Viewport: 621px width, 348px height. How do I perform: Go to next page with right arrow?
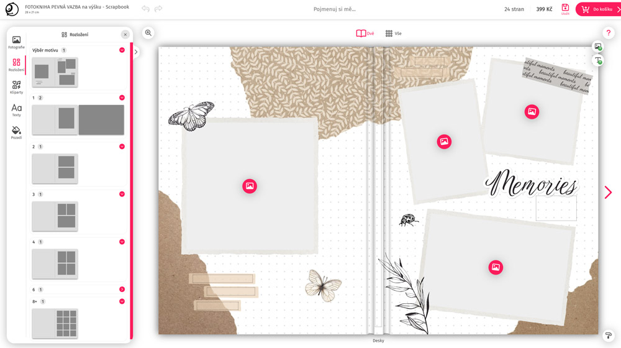[608, 192]
